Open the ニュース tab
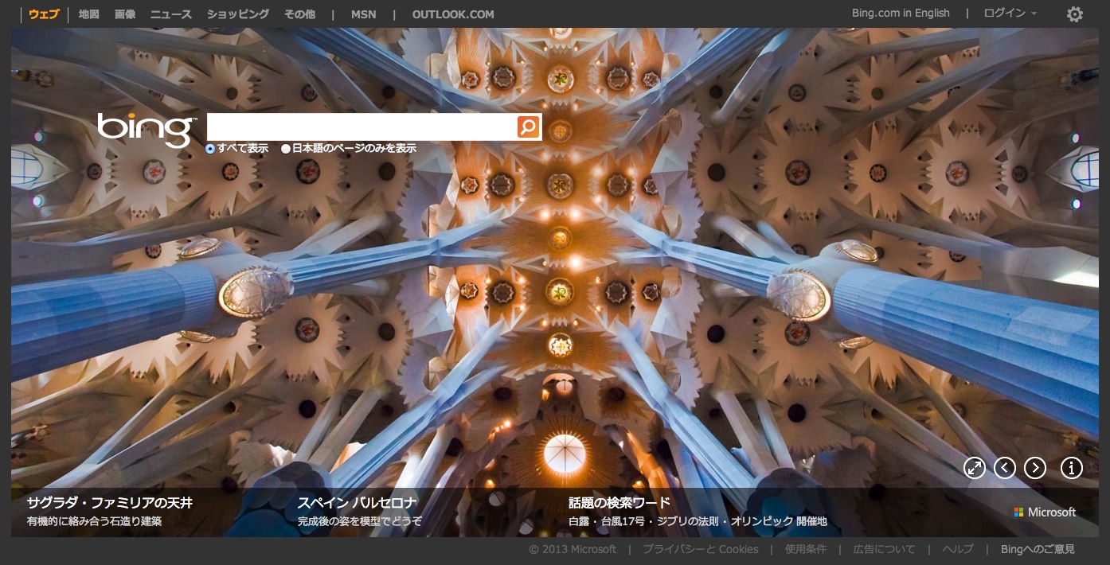This screenshot has width=1110, height=565. [x=170, y=14]
